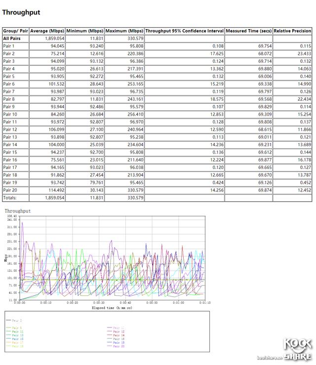The width and height of the screenshot is (316, 365).
Task: Click Pair 2 relative precision 23.433
Action: pos(304,53)
